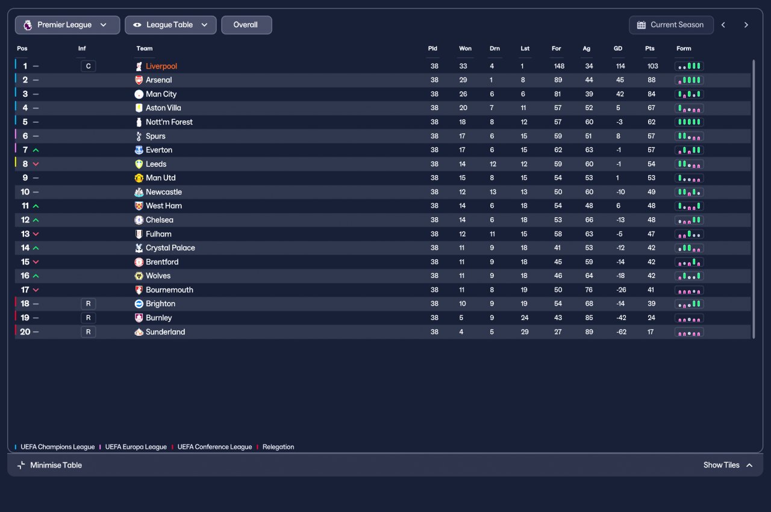Go to the next season arrow
This screenshot has width=771, height=512.
pos(746,25)
